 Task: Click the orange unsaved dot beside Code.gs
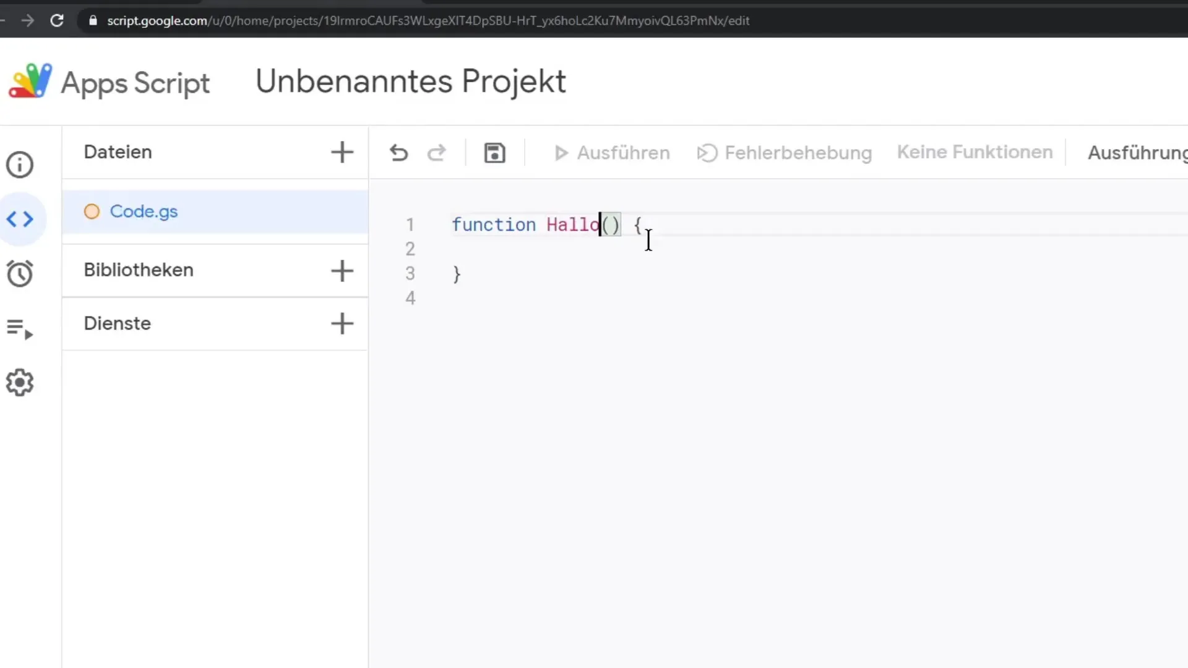point(92,212)
